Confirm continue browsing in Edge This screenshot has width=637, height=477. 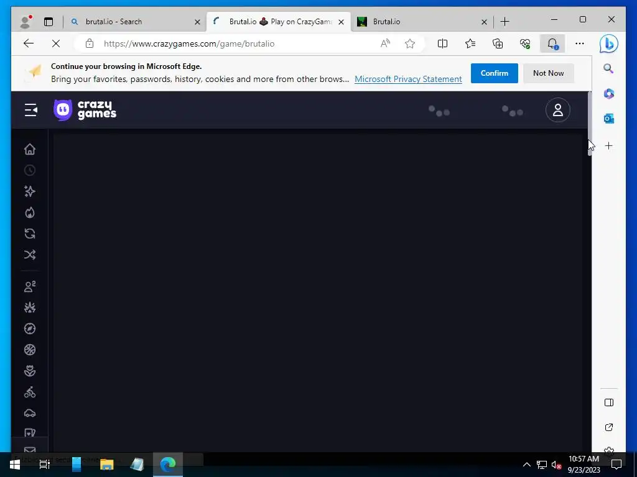(x=494, y=73)
